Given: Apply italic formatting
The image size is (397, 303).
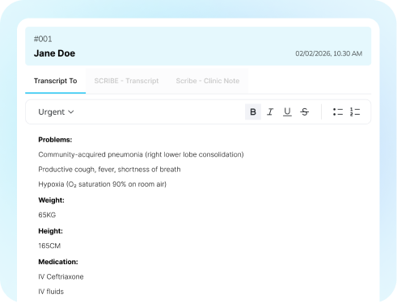Looking at the screenshot, I should click(x=270, y=112).
